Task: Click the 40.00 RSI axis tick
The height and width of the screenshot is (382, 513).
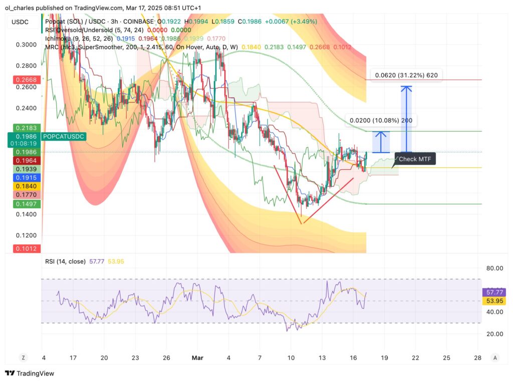Action: click(x=494, y=312)
